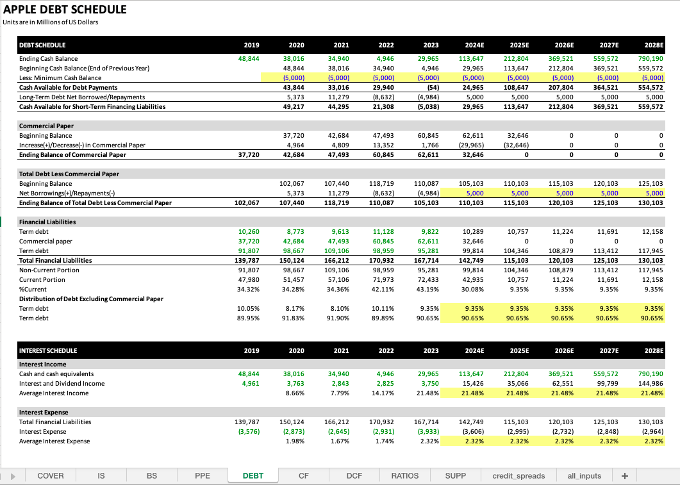Select Beginning Cash Balance 2020 value 48,844
680x485 pixels.
(x=293, y=68)
